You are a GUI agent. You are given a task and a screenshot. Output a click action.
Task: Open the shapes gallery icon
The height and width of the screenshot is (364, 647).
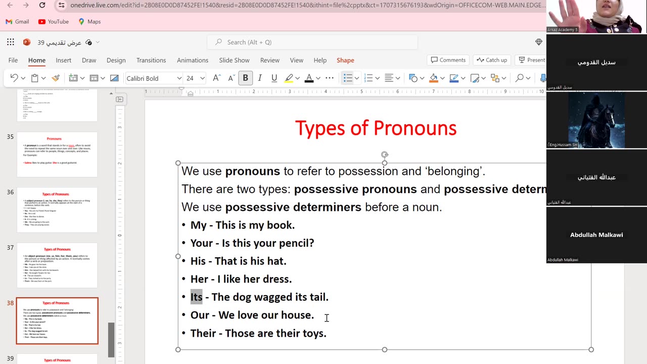413,78
